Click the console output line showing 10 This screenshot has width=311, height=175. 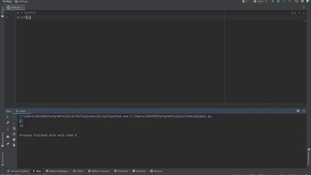point(21,126)
